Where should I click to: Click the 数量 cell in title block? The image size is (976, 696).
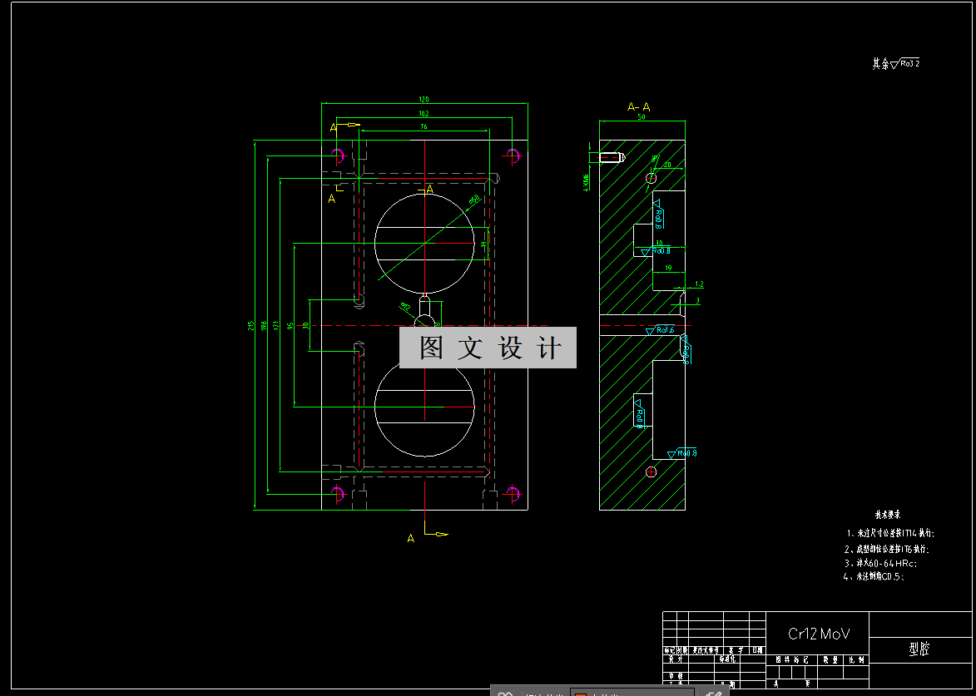click(830, 660)
